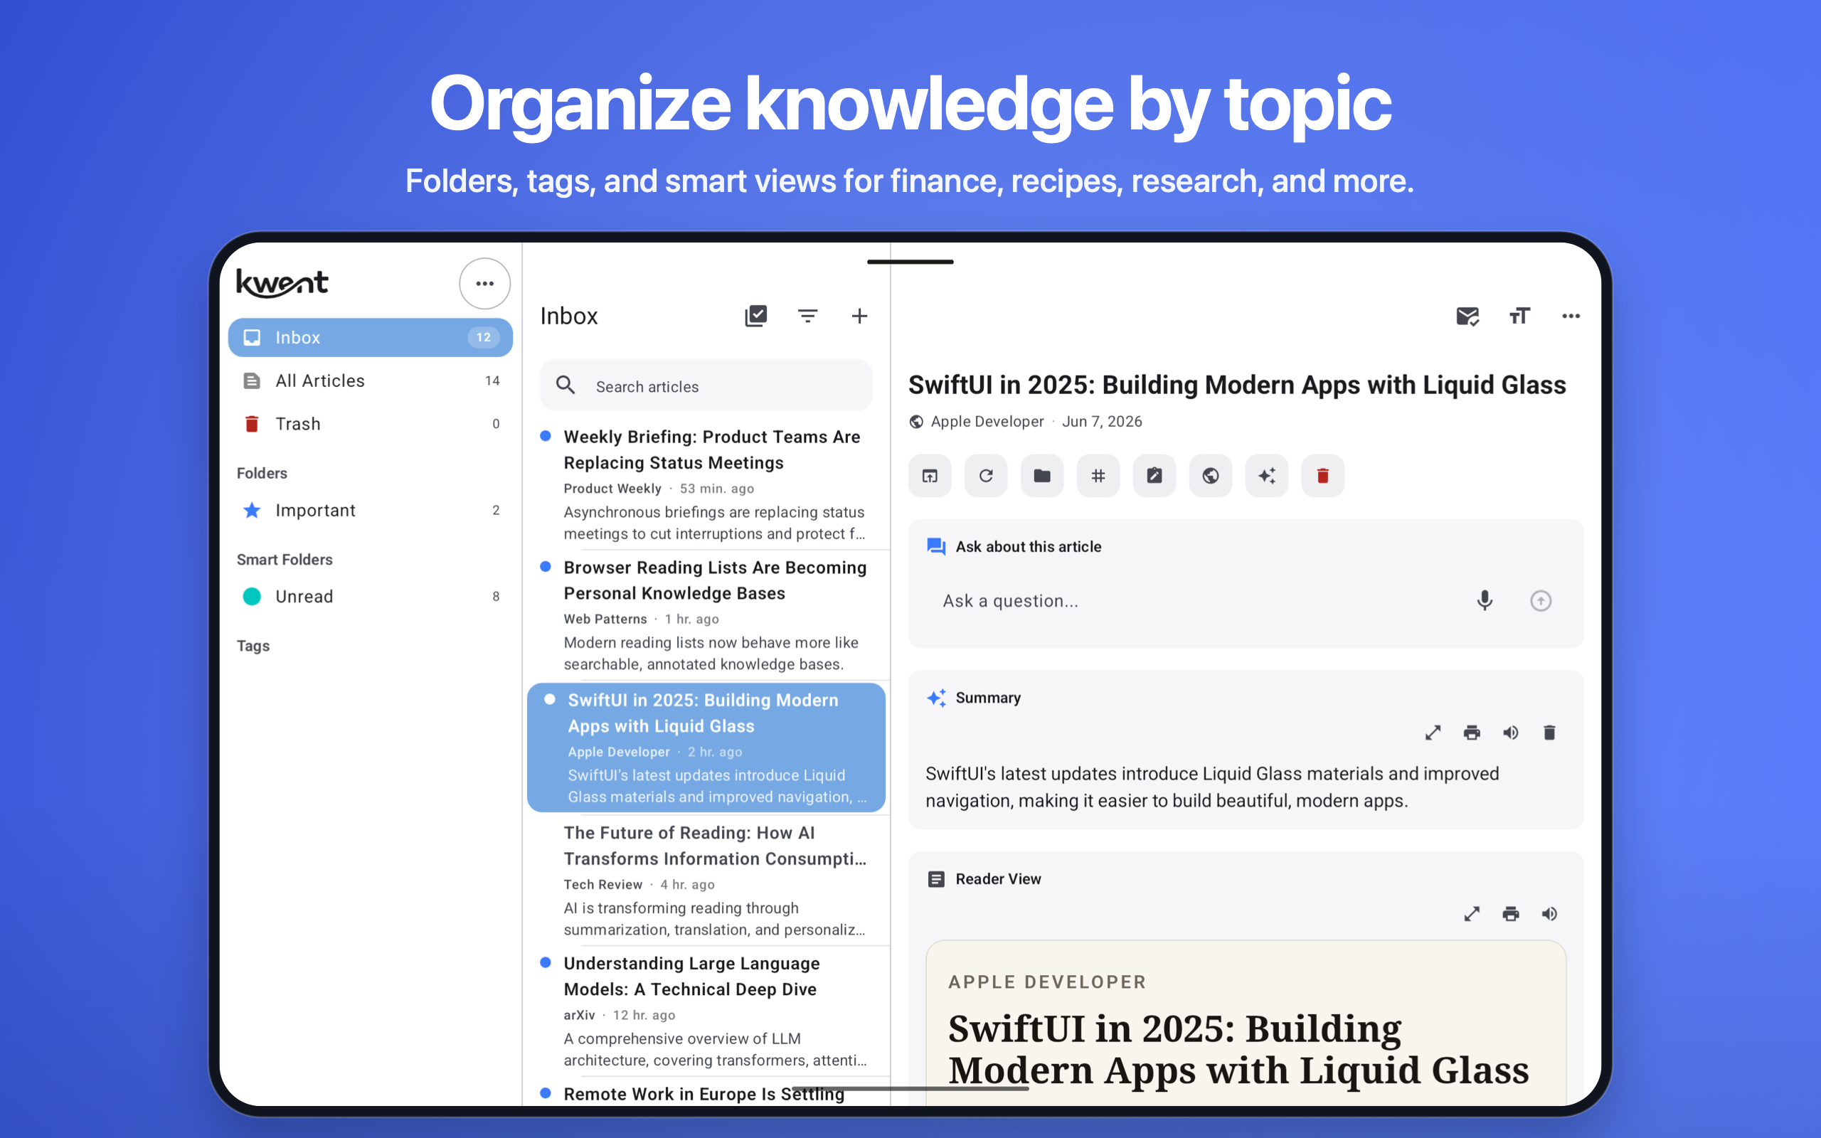The image size is (1821, 1138).
Task: Open the article more options menu
Action: 1571,316
